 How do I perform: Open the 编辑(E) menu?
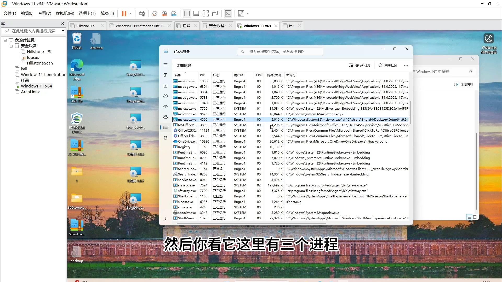27,13
